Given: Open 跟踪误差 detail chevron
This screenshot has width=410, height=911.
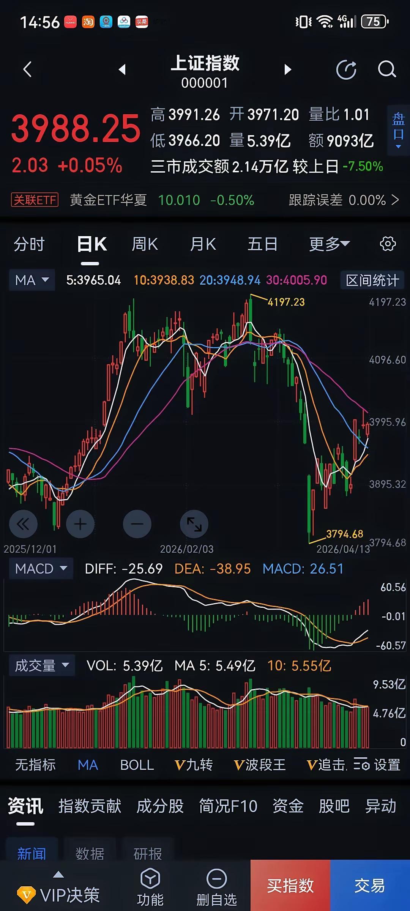Looking at the screenshot, I should click(x=395, y=200).
